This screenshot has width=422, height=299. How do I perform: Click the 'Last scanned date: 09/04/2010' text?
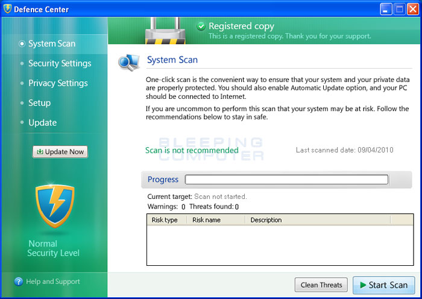coord(344,150)
